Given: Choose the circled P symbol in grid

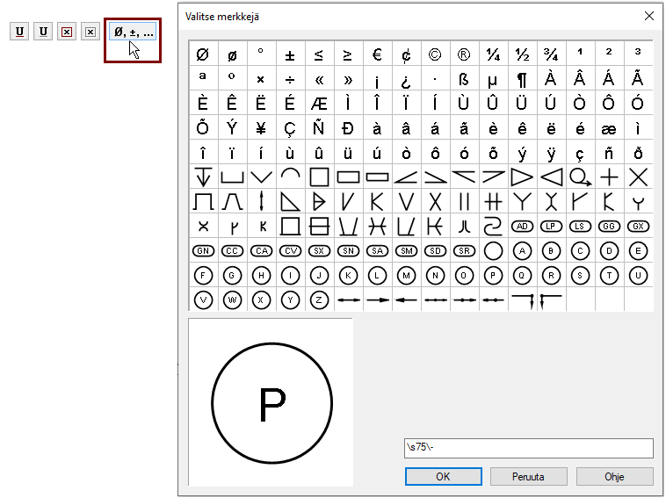Looking at the screenshot, I should click(493, 275).
